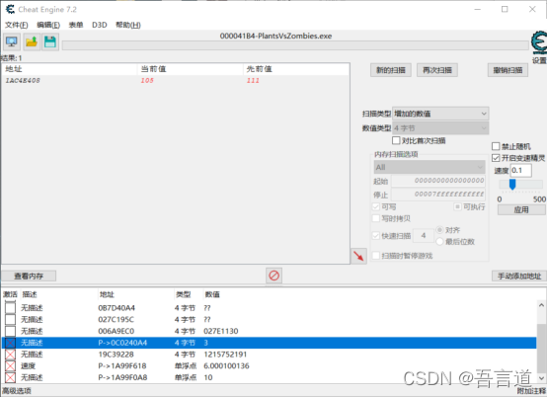The width and height of the screenshot is (547, 397).
Task: Open the memory region All dropdown
Action: pos(430,167)
